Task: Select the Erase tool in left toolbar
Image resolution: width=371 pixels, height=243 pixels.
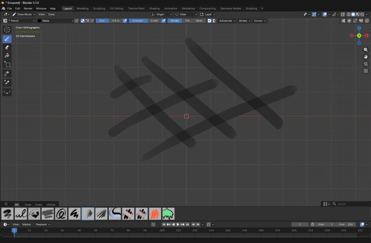Action: 7,47
